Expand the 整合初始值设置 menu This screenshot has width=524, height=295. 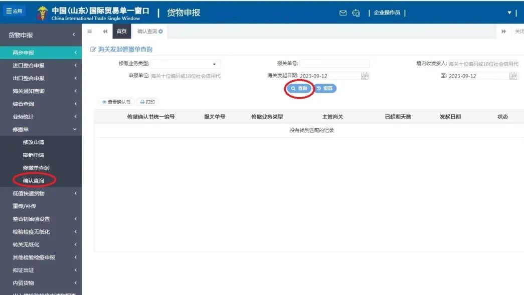41,219
